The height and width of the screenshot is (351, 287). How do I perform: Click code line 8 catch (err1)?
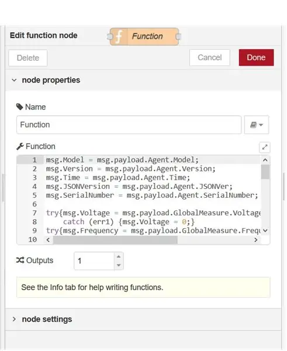pyautogui.click(x=129, y=222)
